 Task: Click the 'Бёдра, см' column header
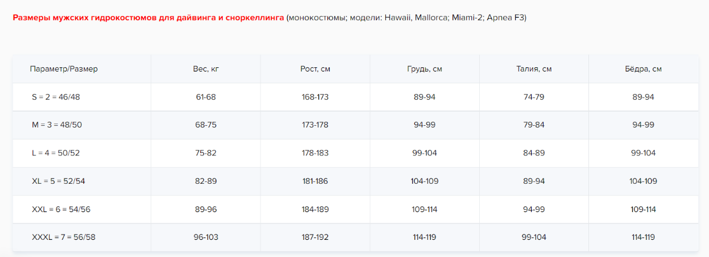[643, 69]
